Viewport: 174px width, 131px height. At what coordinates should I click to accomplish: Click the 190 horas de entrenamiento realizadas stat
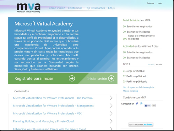click(x=139, y=37)
